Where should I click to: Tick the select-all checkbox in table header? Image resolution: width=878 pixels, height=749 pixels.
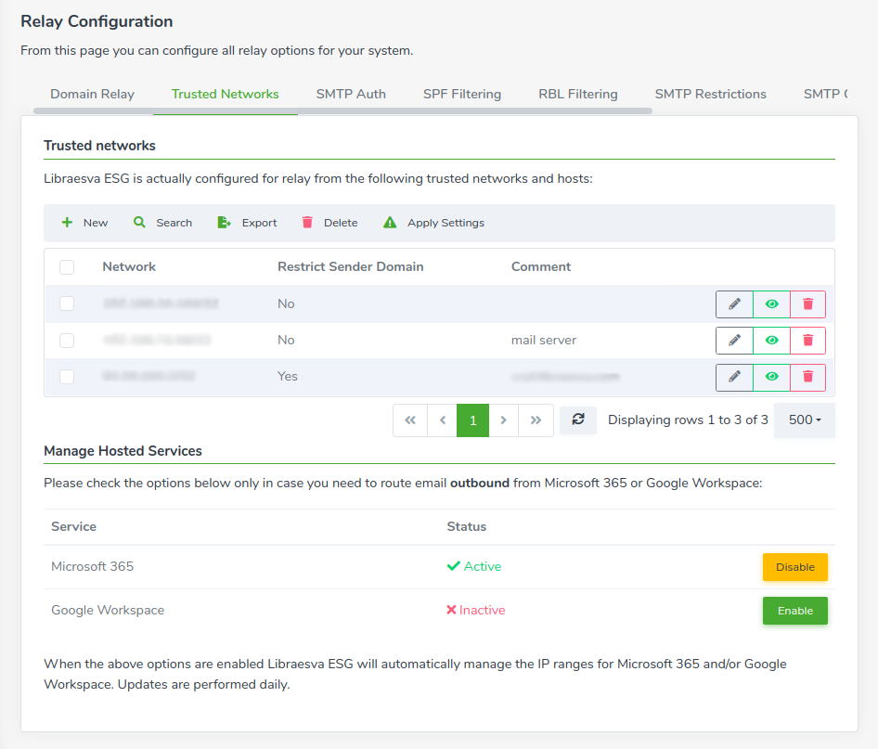67,267
